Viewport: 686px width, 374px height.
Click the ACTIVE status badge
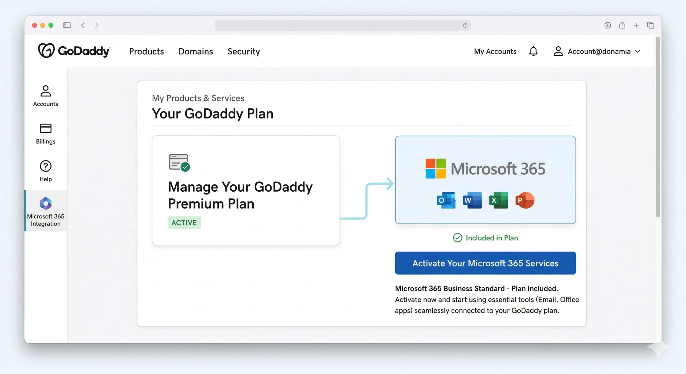(x=184, y=222)
